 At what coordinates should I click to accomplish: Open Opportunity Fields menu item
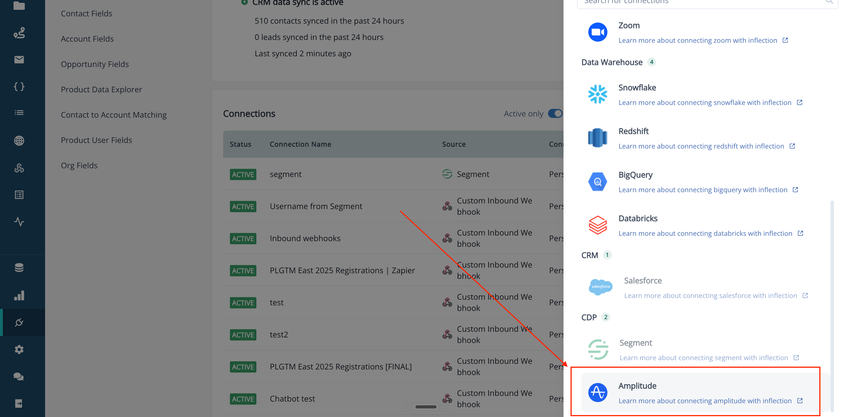(x=95, y=64)
